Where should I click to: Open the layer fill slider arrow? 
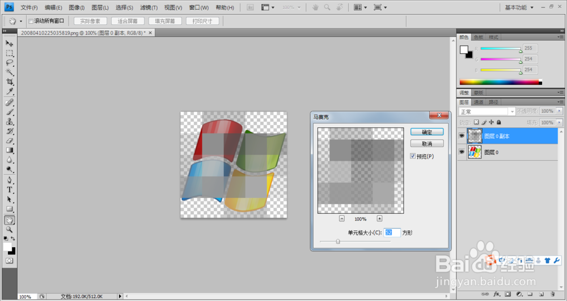(560, 123)
